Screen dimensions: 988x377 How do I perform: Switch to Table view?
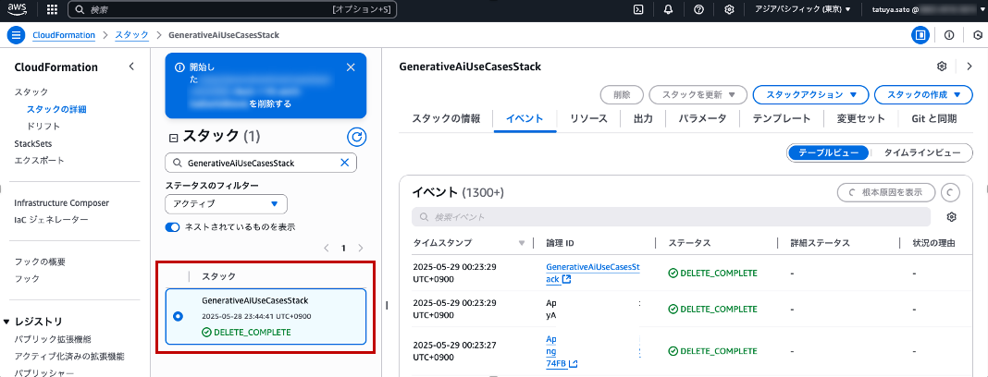click(x=829, y=153)
